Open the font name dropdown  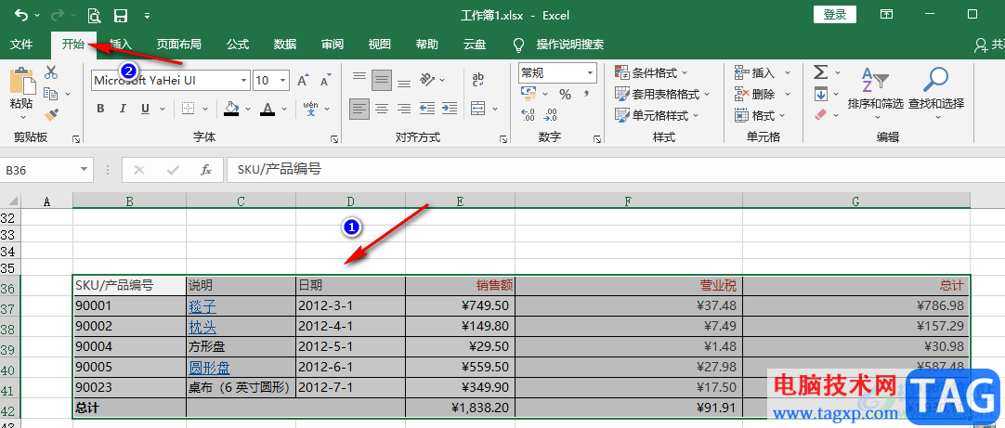coord(243,81)
